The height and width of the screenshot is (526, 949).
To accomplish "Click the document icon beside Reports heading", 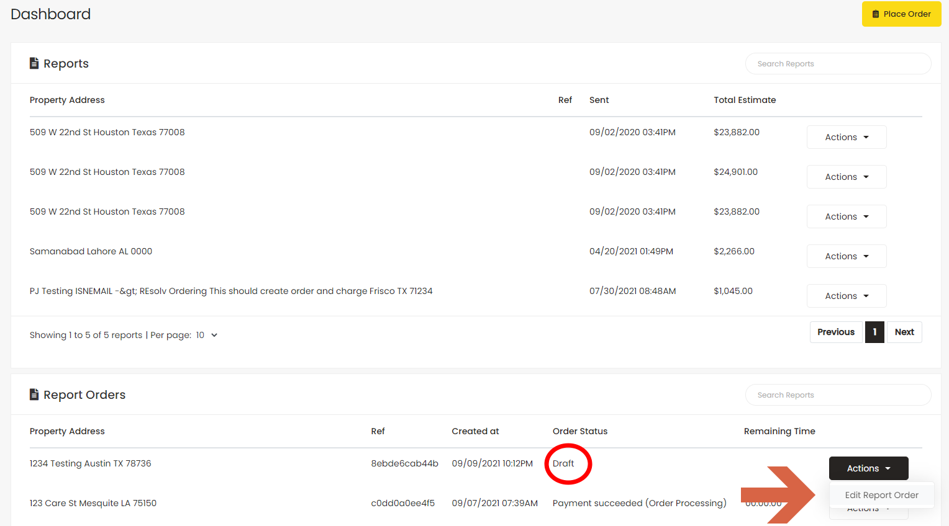I will point(34,63).
